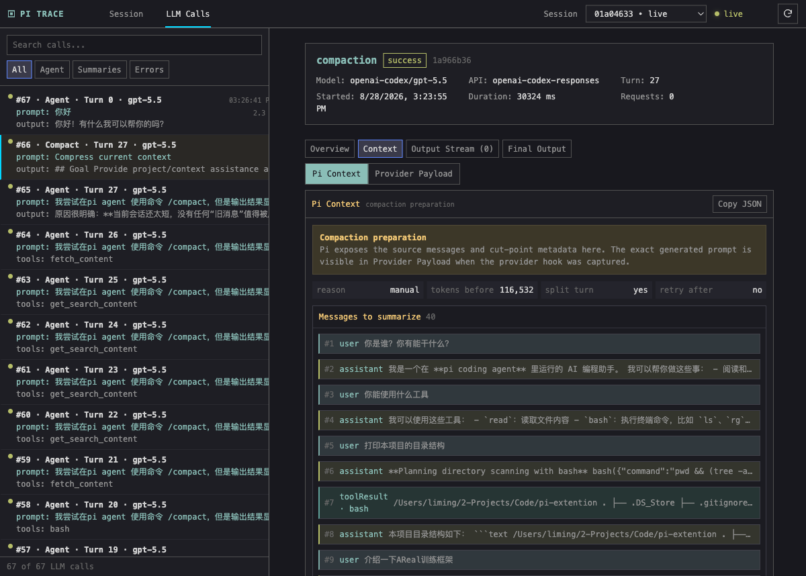Select the Provider Payload sub-tab
This screenshot has width=806, height=576.
point(414,174)
